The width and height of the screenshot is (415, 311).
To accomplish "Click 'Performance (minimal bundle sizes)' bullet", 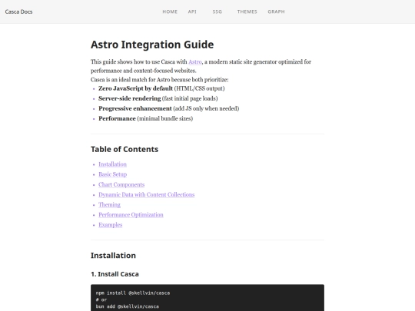I will (x=145, y=119).
